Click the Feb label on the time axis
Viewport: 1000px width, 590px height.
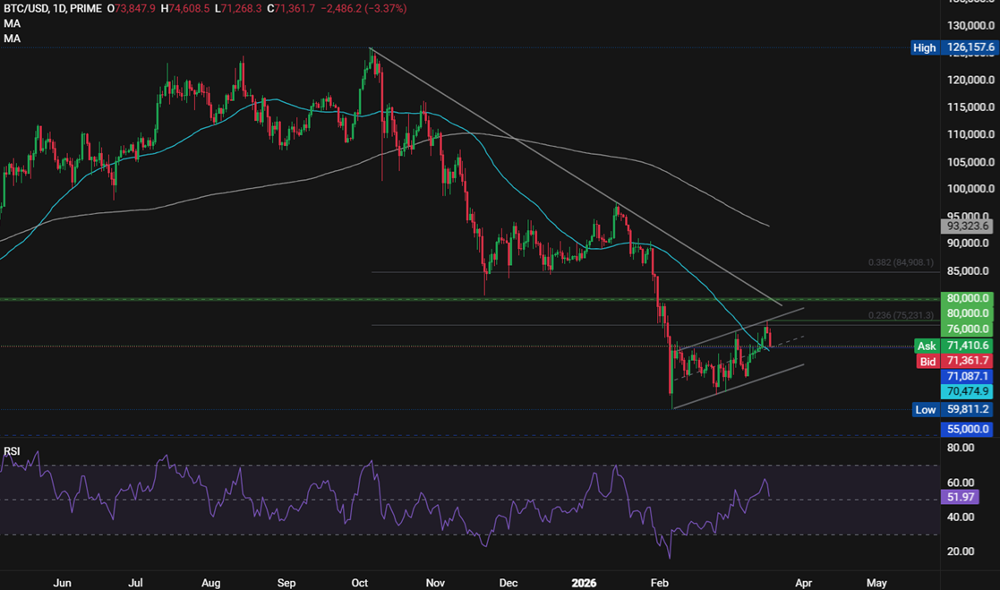coord(659,582)
